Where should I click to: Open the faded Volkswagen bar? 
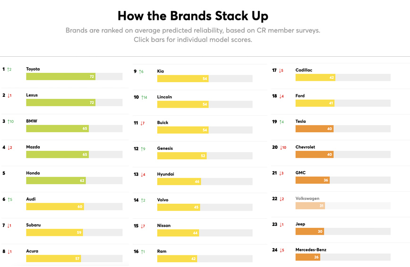(x=310, y=206)
